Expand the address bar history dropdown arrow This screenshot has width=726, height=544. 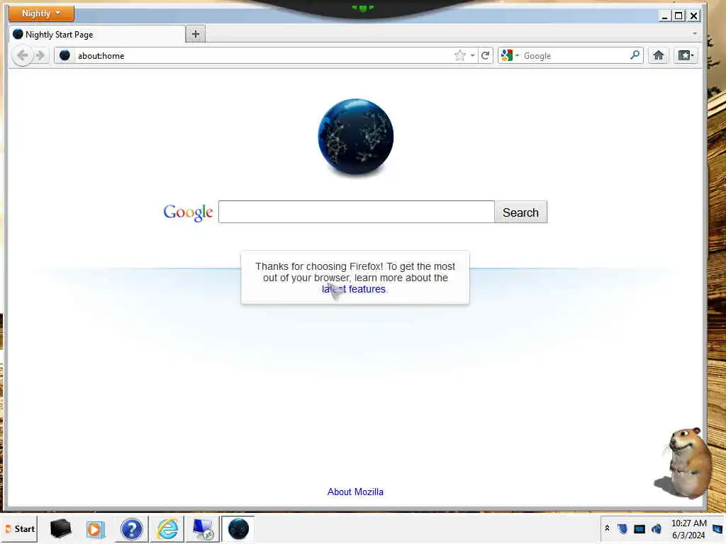point(472,55)
